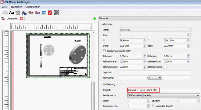Image resolution: width=201 pixels, height=110 pixels.
Task: Insert a QR code element
Action: (56, 13)
